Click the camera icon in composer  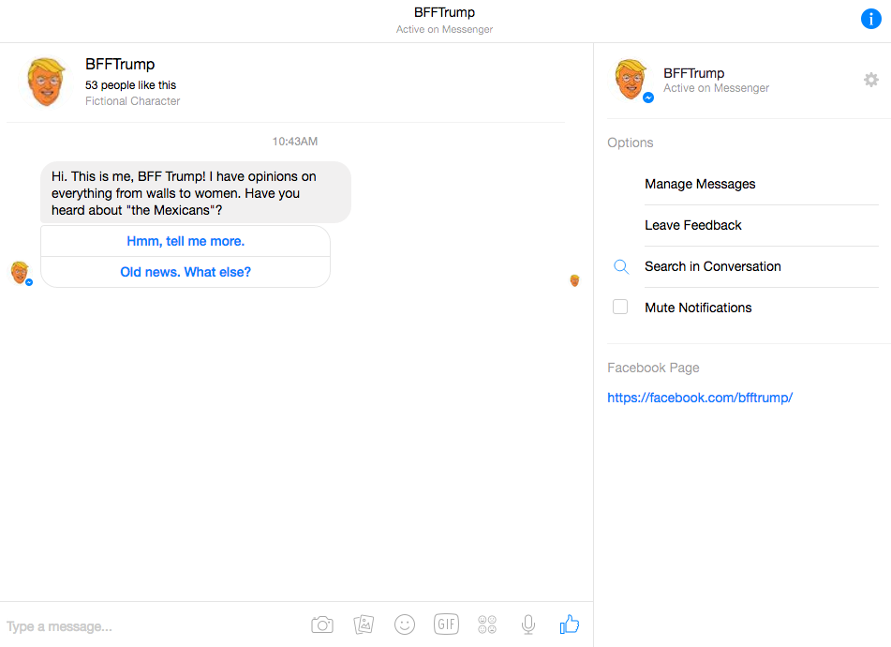322,624
